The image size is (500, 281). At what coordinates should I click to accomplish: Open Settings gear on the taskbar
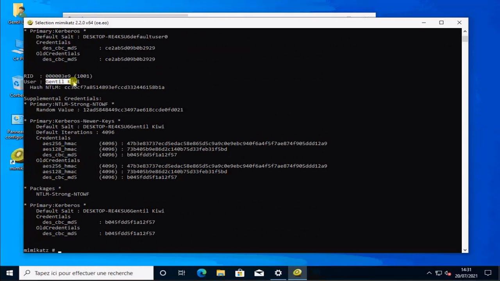[278, 273]
